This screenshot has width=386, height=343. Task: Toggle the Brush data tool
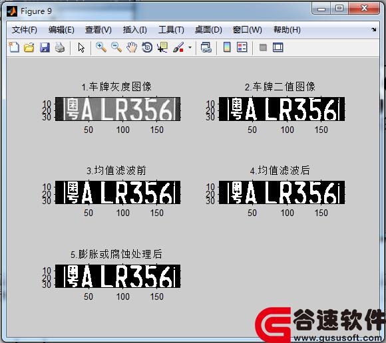point(178,47)
